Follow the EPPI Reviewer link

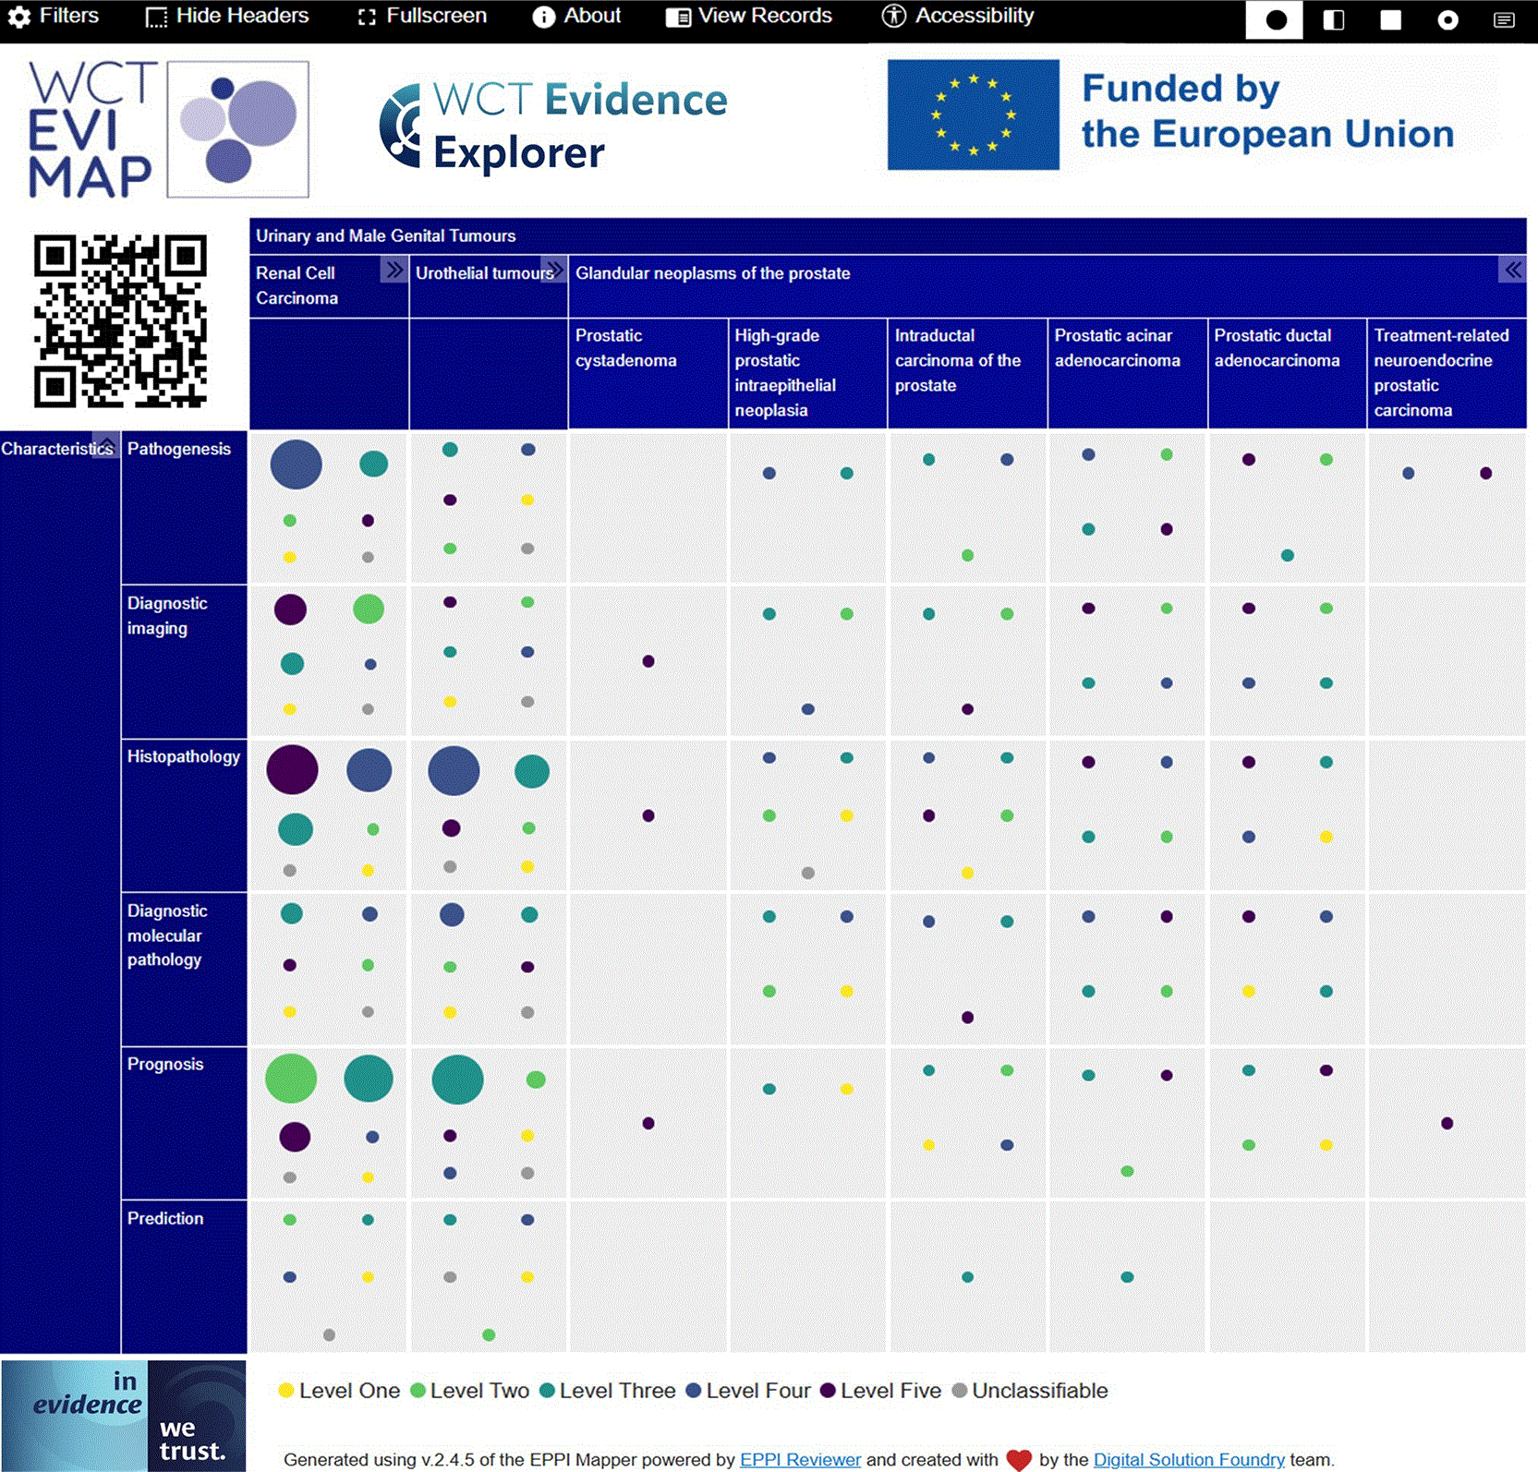pyautogui.click(x=800, y=1460)
